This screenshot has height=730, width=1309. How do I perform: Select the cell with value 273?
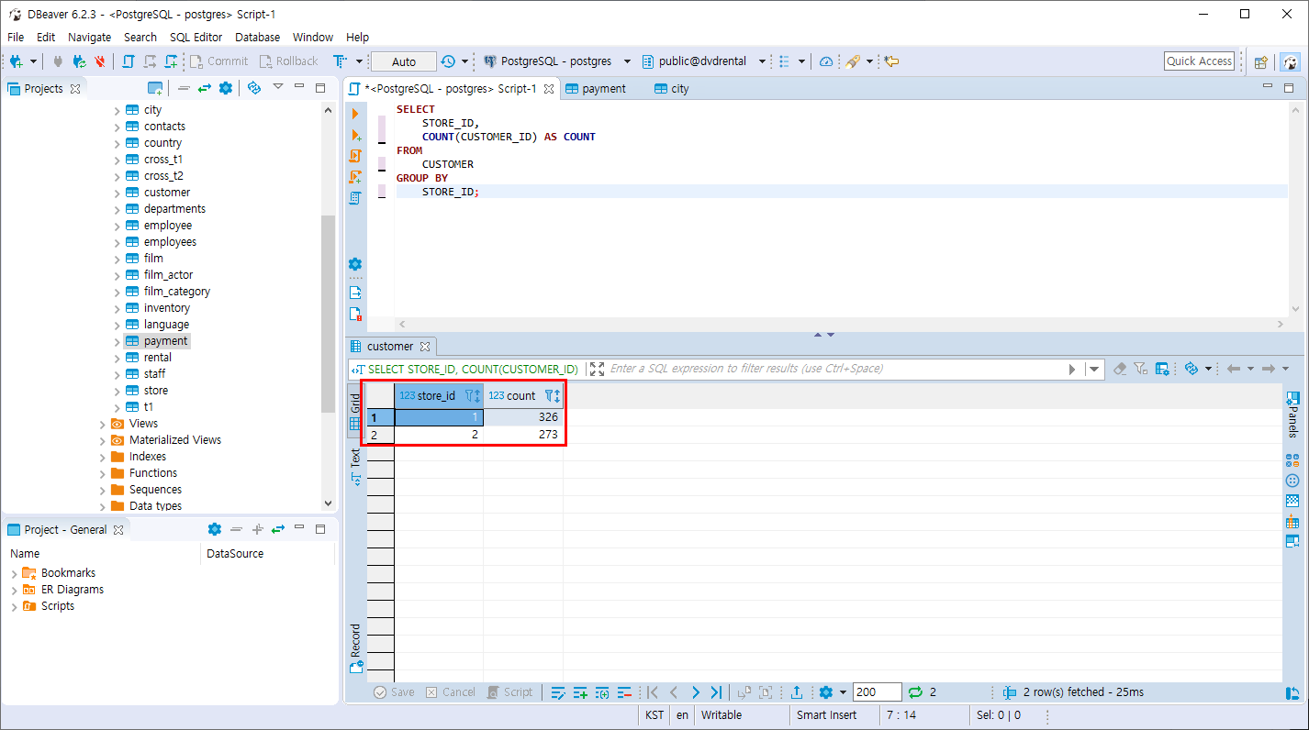(523, 435)
